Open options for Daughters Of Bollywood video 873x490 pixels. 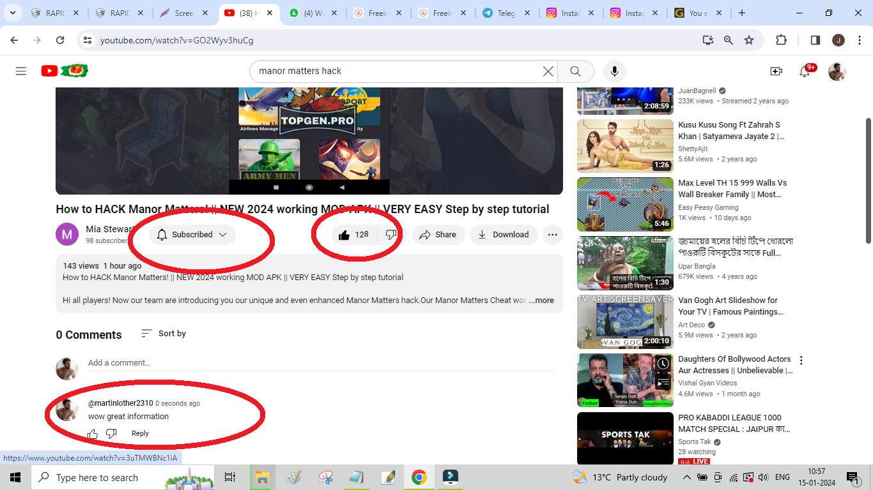[x=801, y=360]
